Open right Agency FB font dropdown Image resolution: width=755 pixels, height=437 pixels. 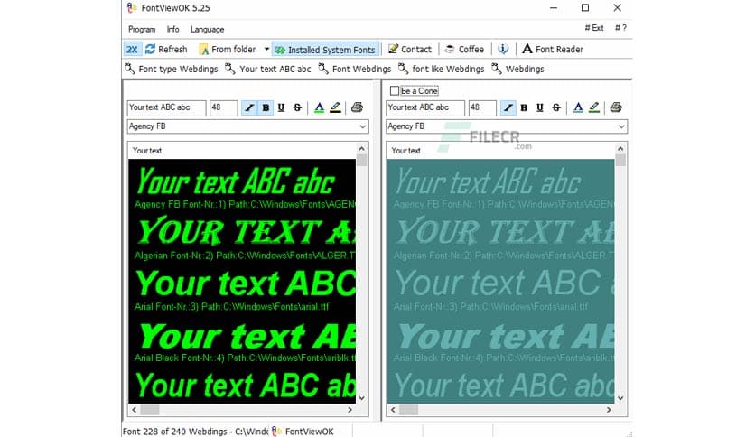[x=621, y=126]
